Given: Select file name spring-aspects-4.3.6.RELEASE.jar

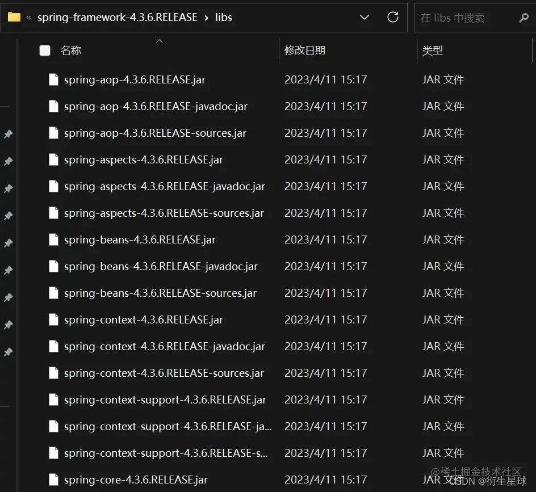Looking at the screenshot, I should point(144,160).
